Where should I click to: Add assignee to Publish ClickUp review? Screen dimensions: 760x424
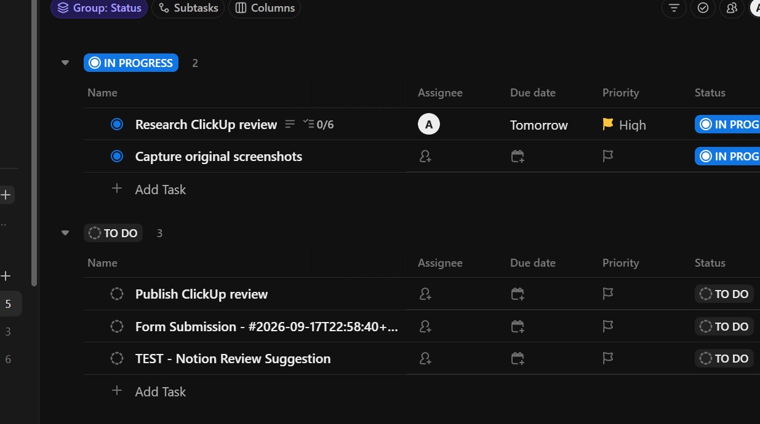click(x=425, y=294)
